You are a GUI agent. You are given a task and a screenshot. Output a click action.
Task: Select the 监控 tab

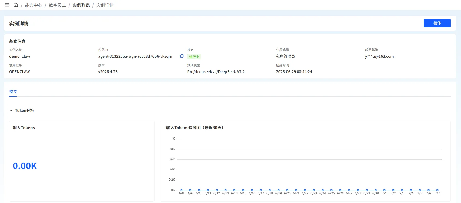(13, 92)
